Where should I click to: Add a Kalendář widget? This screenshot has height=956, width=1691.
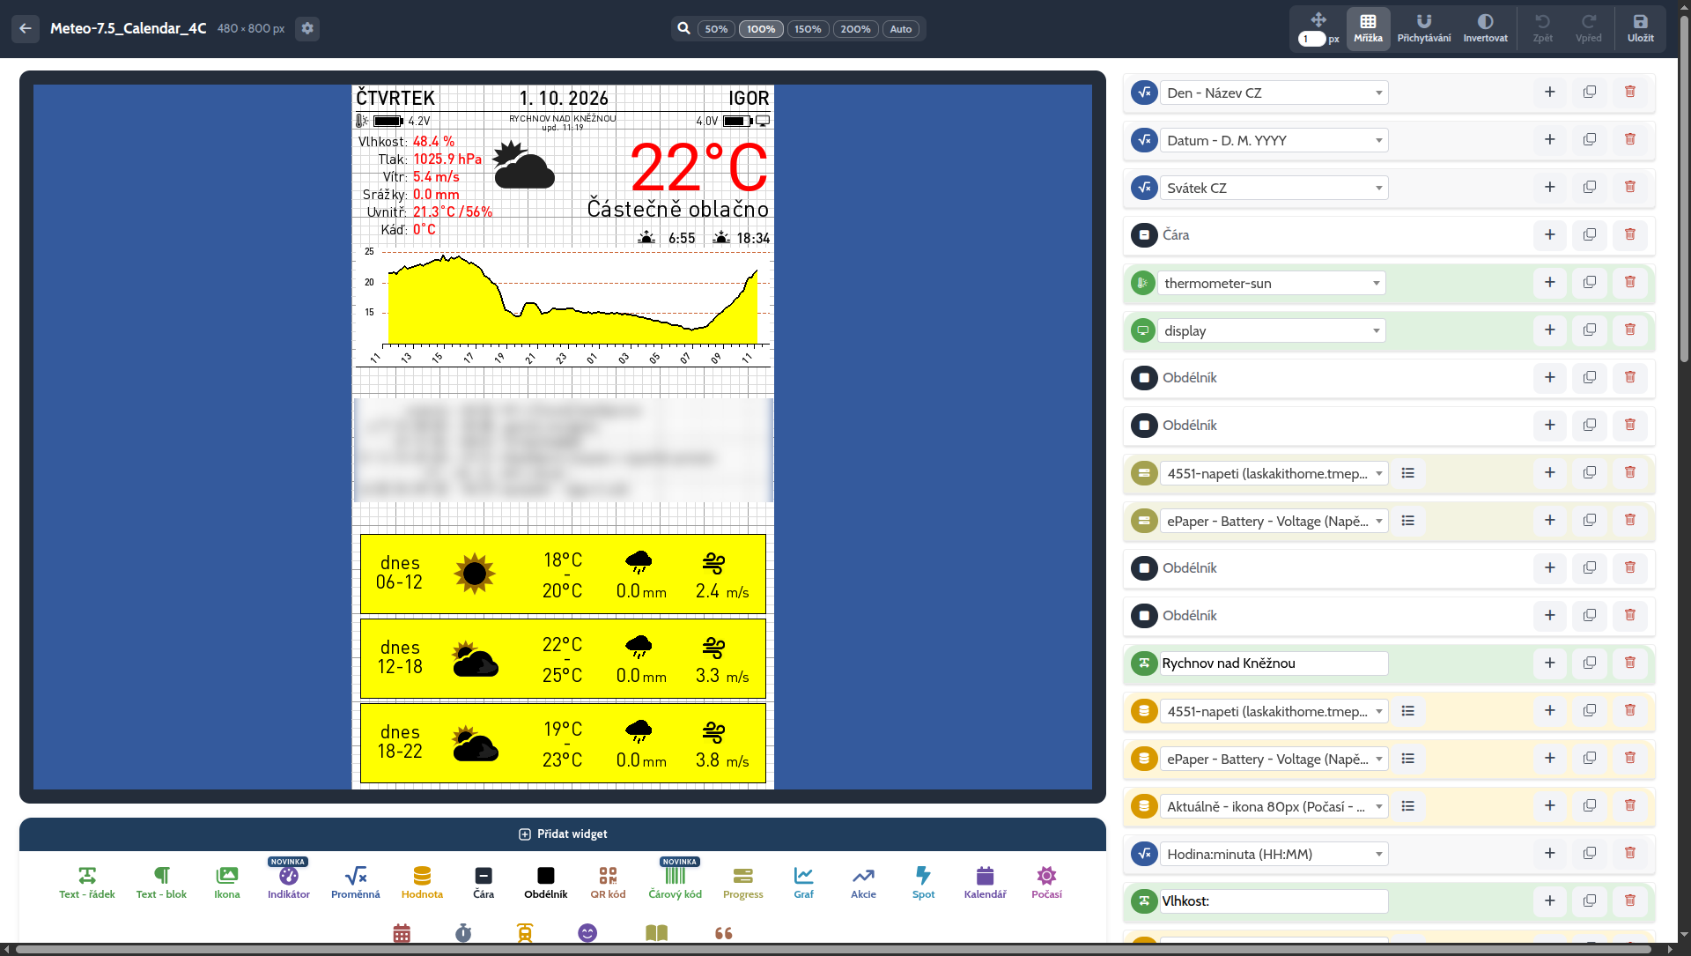[x=985, y=882]
